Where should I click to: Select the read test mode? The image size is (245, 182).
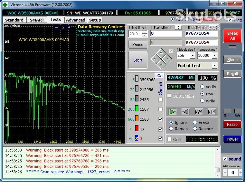[x=202, y=94]
